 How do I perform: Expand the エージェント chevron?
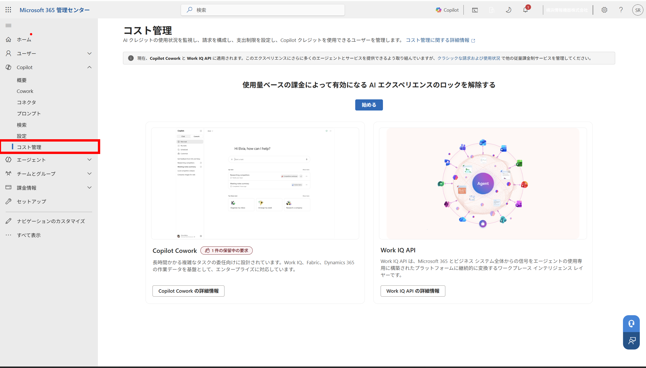[90, 160]
